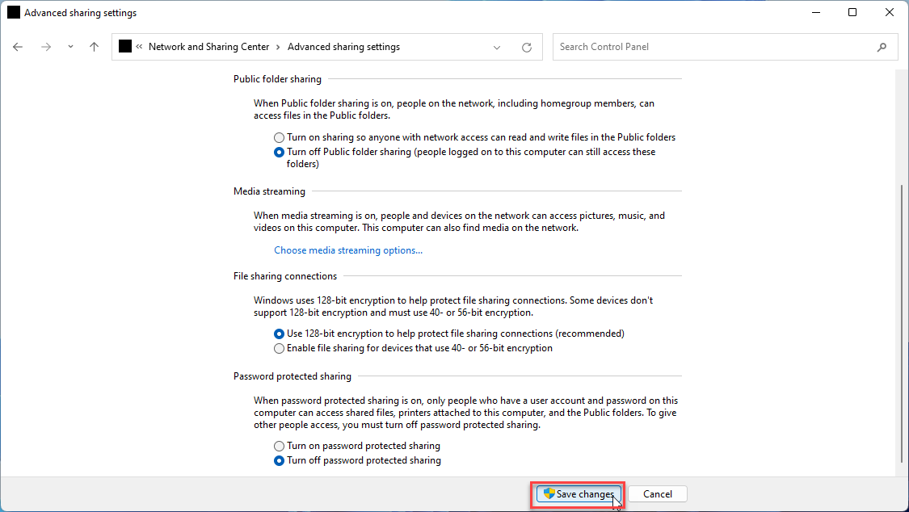Click the vertical scrollbar thumb
Image resolution: width=909 pixels, height=512 pixels.
(902, 323)
